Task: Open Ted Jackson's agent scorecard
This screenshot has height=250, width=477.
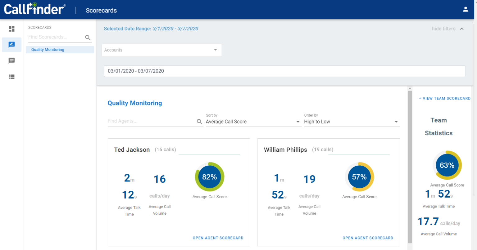Action: 218,238
